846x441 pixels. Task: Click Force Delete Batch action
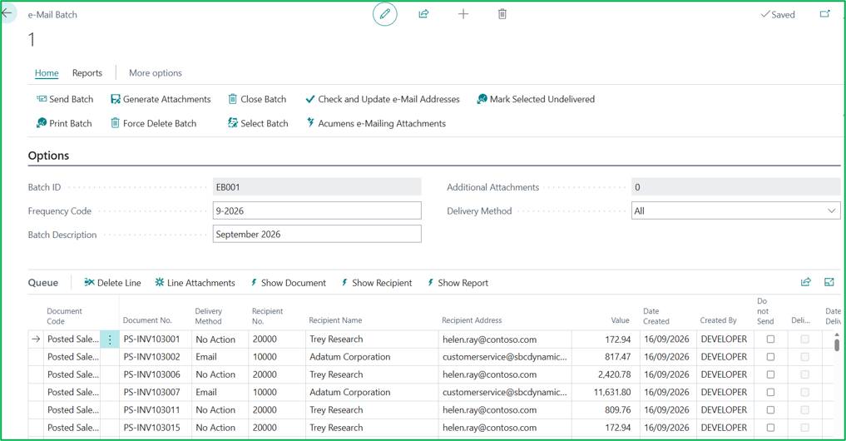[x=153, y=124]
